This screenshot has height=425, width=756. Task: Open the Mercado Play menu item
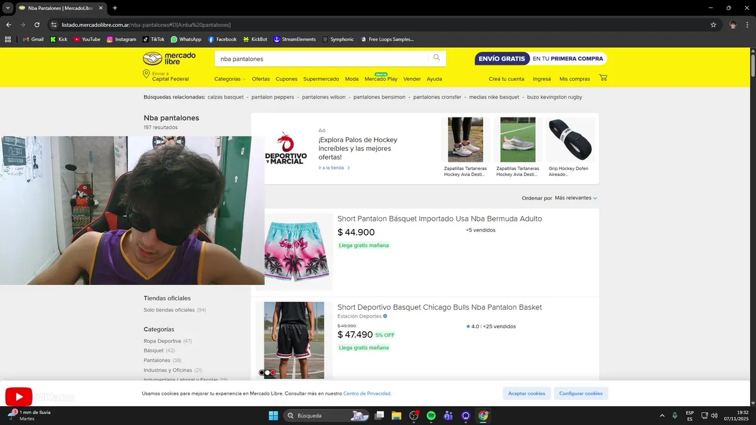(381, 79)
